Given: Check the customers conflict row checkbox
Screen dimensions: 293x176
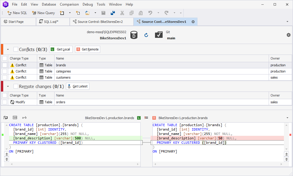Looking at the screenshot, I should pyautogui.click(x=5, y=77).
